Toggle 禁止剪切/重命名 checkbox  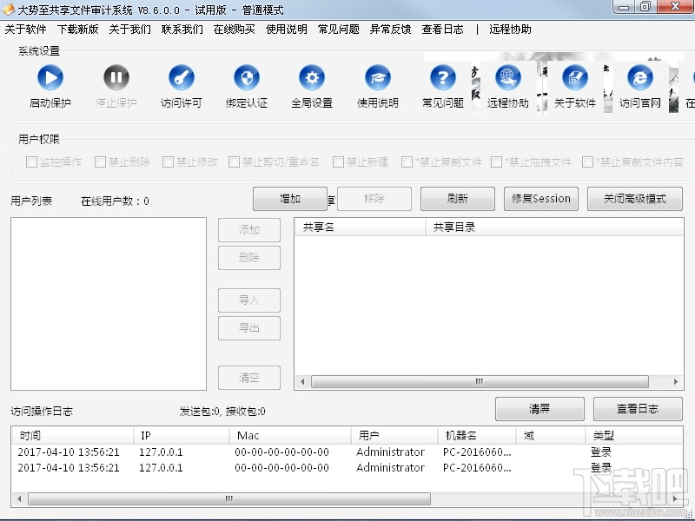pyautogui.click(x=234, y=162)
